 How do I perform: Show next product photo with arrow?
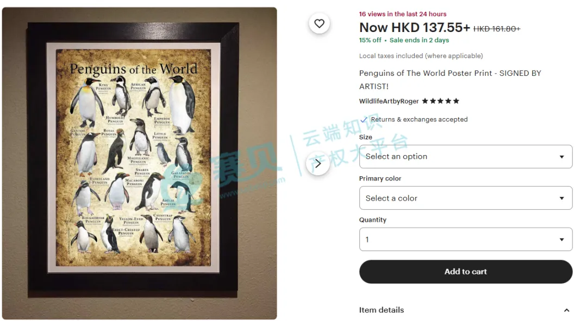click(x=317, y=163)
